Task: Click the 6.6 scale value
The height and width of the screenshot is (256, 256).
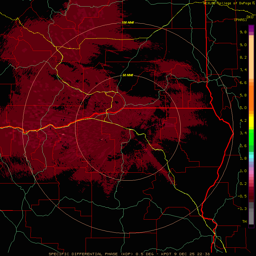Action: click(x=243, y=82)
